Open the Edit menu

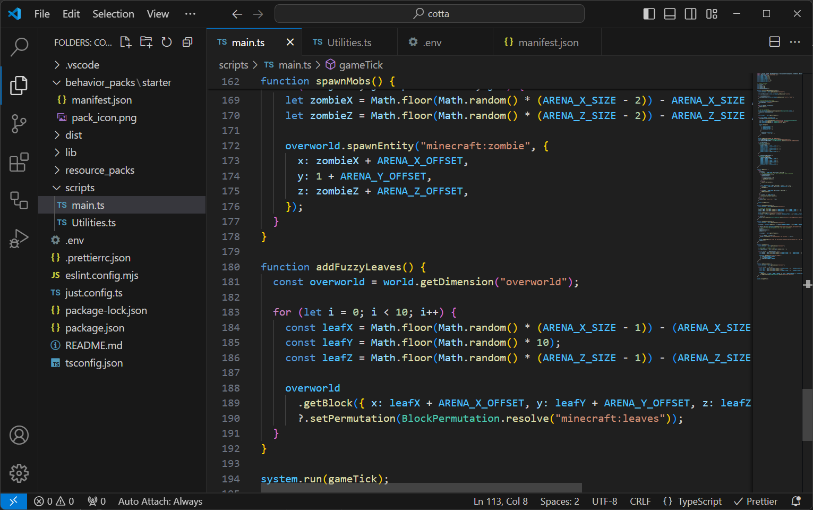click(x=71, y=14)
